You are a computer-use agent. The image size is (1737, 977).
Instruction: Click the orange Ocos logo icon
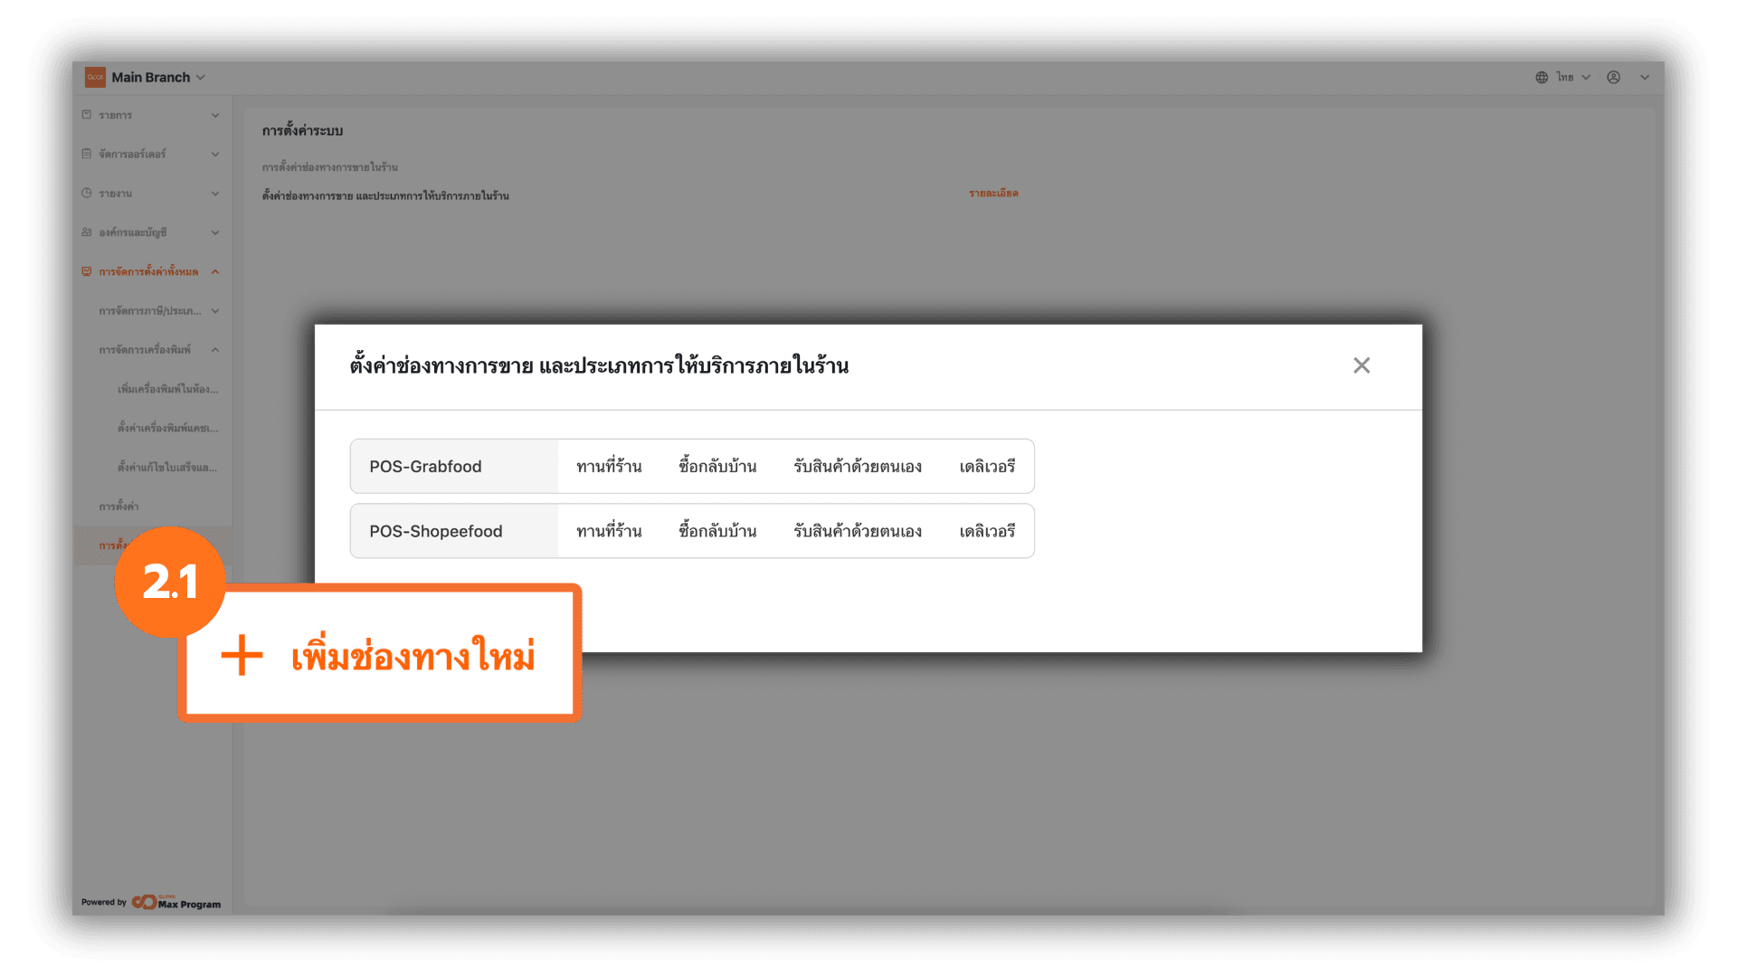tap(95, 78)
